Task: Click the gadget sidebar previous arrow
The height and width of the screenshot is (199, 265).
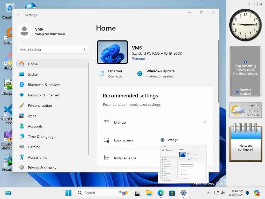Action: tap(248, 4)
